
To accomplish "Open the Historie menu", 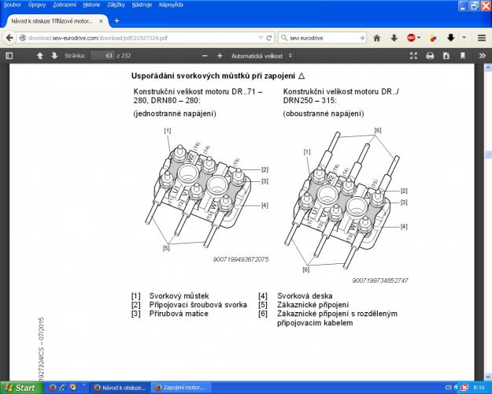I will pyautogui.click(x=91, y=5).
